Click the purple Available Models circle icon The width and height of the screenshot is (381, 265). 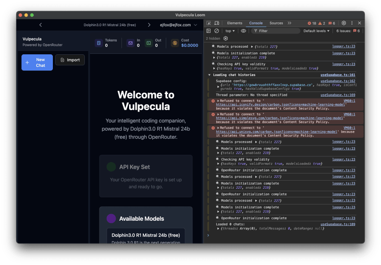[x=111, y=218]
